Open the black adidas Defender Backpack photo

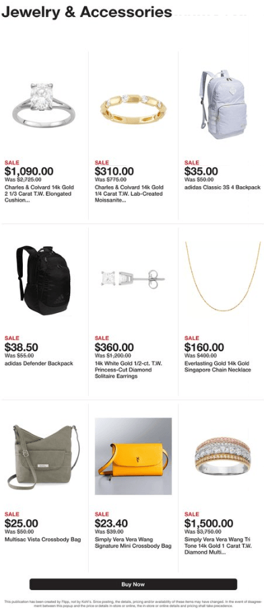click(x=43, y=280)
